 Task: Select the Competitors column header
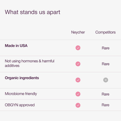(x=106, y=32)
